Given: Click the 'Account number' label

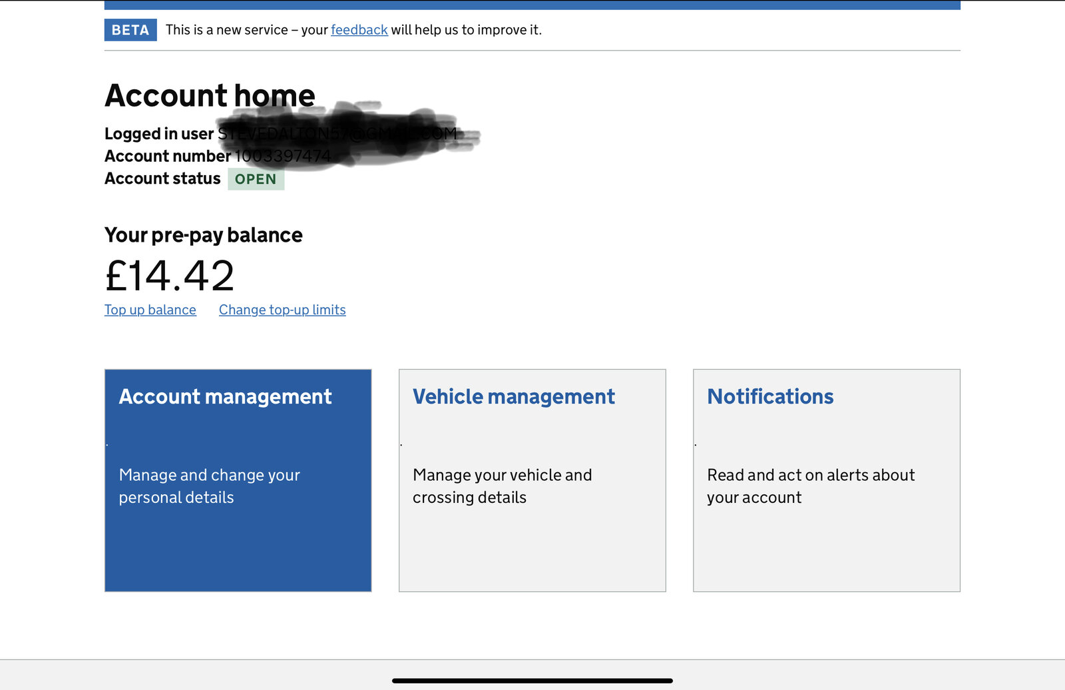Looking at the screenshot, I should pyautogui.click(x=167, y=156).
